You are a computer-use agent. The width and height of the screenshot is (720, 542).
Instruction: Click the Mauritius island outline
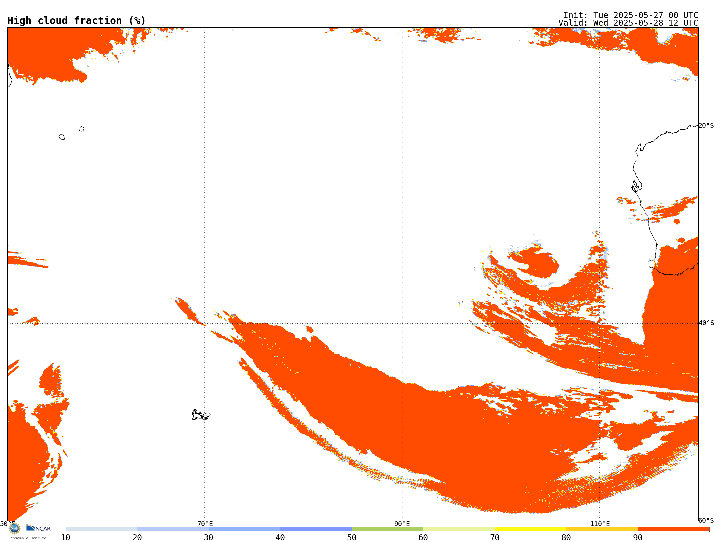pyautogui.click(x=82, y=129)
